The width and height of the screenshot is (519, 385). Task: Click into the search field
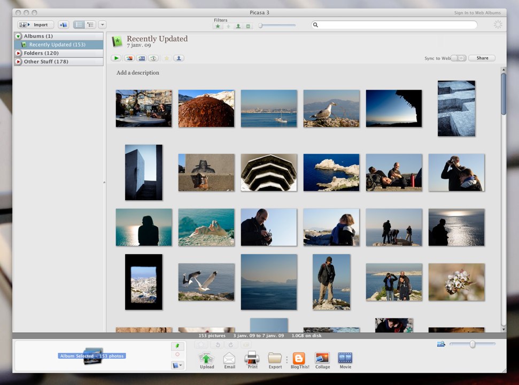click(x=394, y=25)
